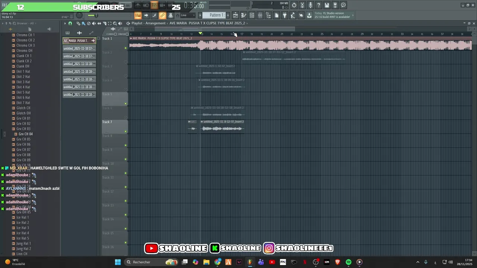The image size is (477, 268).
Task: Click the playhead marker on timeline ruler
Action: coord(201,33)
